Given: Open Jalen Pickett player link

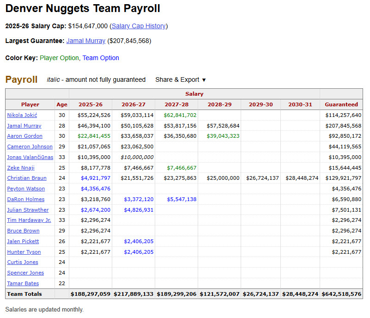Looking at the screenshot, I should [23, 241].
